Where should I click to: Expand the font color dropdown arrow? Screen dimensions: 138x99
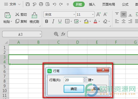(x=99, y=21)
